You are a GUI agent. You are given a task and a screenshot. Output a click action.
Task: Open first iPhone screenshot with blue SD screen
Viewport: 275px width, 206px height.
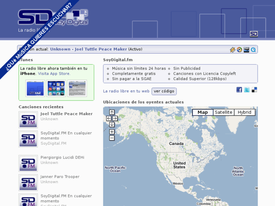35,88
